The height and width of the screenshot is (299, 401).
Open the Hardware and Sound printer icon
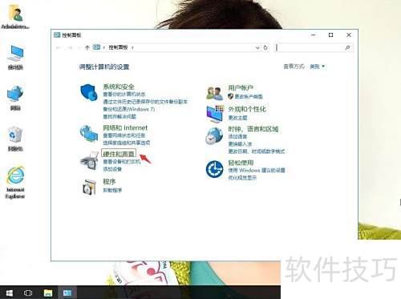tap(89, 160)
